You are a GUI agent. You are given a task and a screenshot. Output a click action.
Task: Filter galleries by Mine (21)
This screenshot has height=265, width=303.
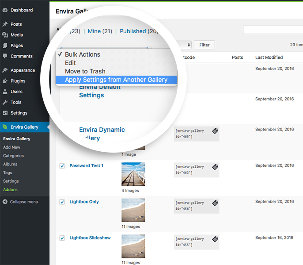(100, 31)
